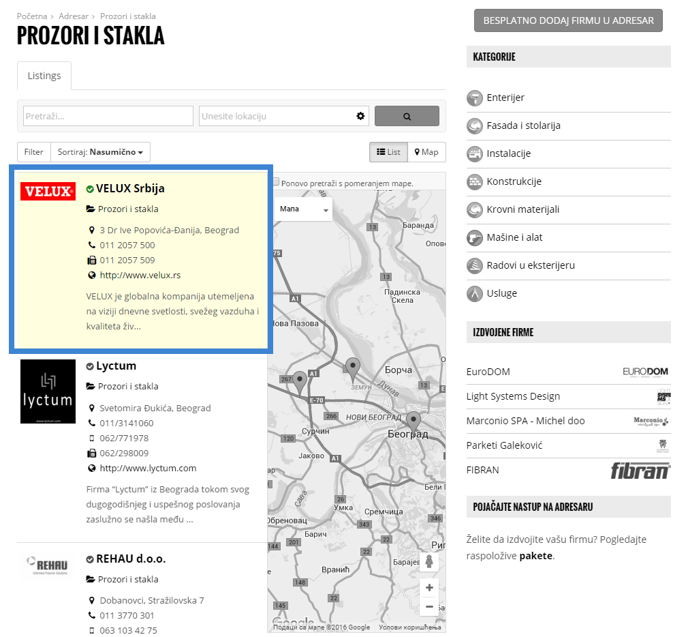Click the magnifying glass search button
686x637 pixels.
coord(407,116)
